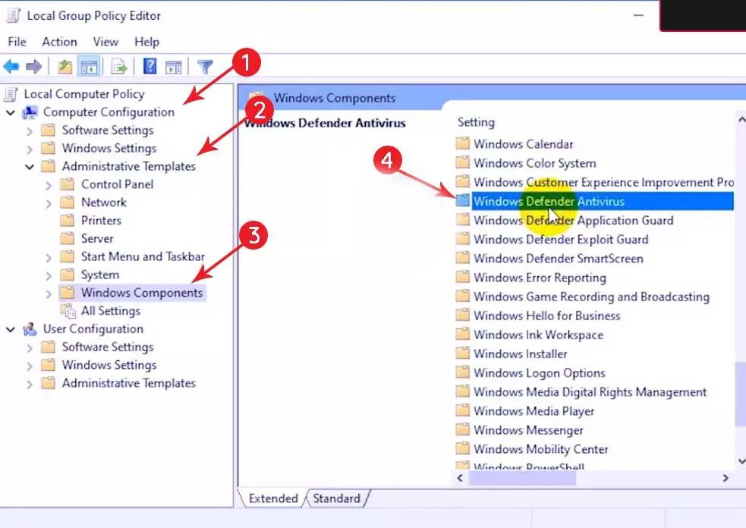Expand the Windows Components node

(49, 294)
